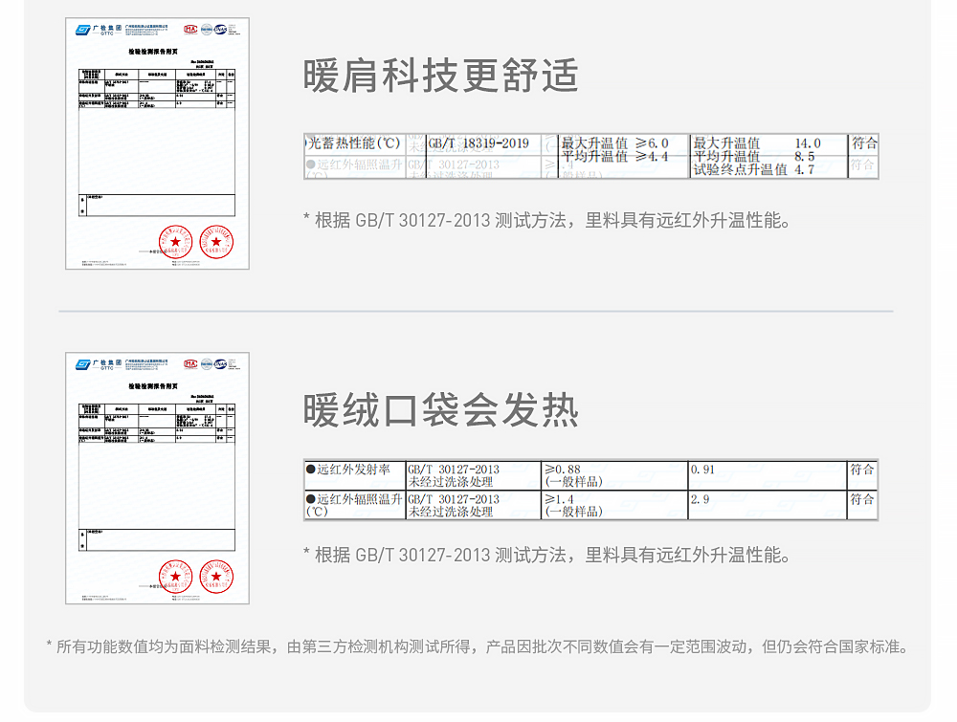Click the GTTC logo on the report beside 暖绒口袋会发热

[x=99, y=364]
